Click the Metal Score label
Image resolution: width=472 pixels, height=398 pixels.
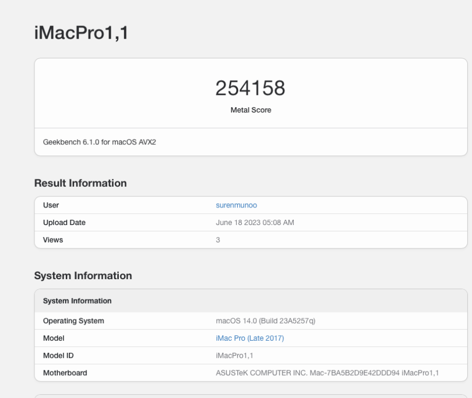pos(251,110)
